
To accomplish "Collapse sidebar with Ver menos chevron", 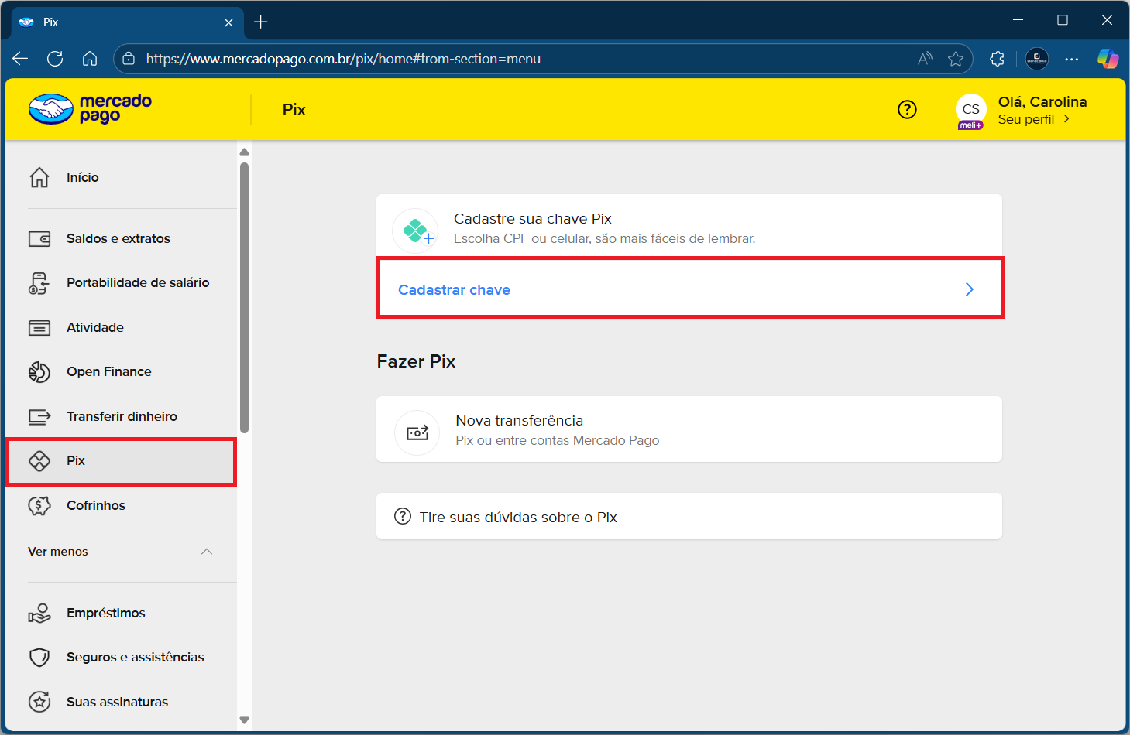I will pyautogui.click(x=207, y=552).
